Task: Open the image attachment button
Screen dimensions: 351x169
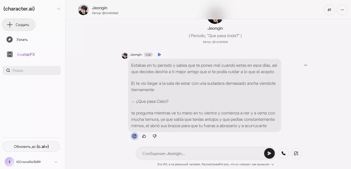Action: (296, 153)
